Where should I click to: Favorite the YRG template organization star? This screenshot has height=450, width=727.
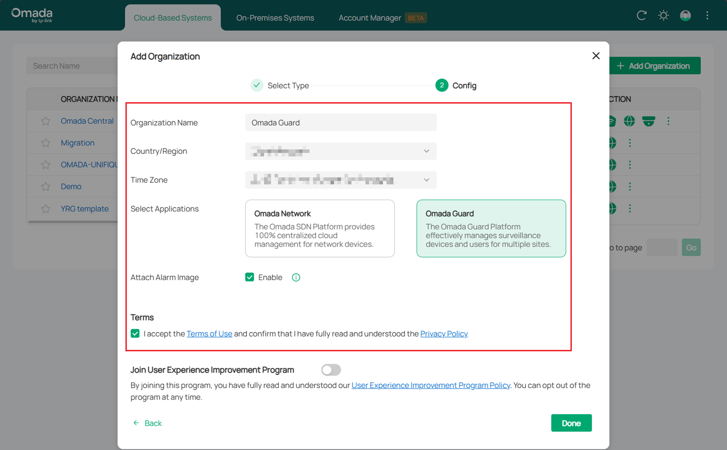pyautogui.click(x=46, y=209)
